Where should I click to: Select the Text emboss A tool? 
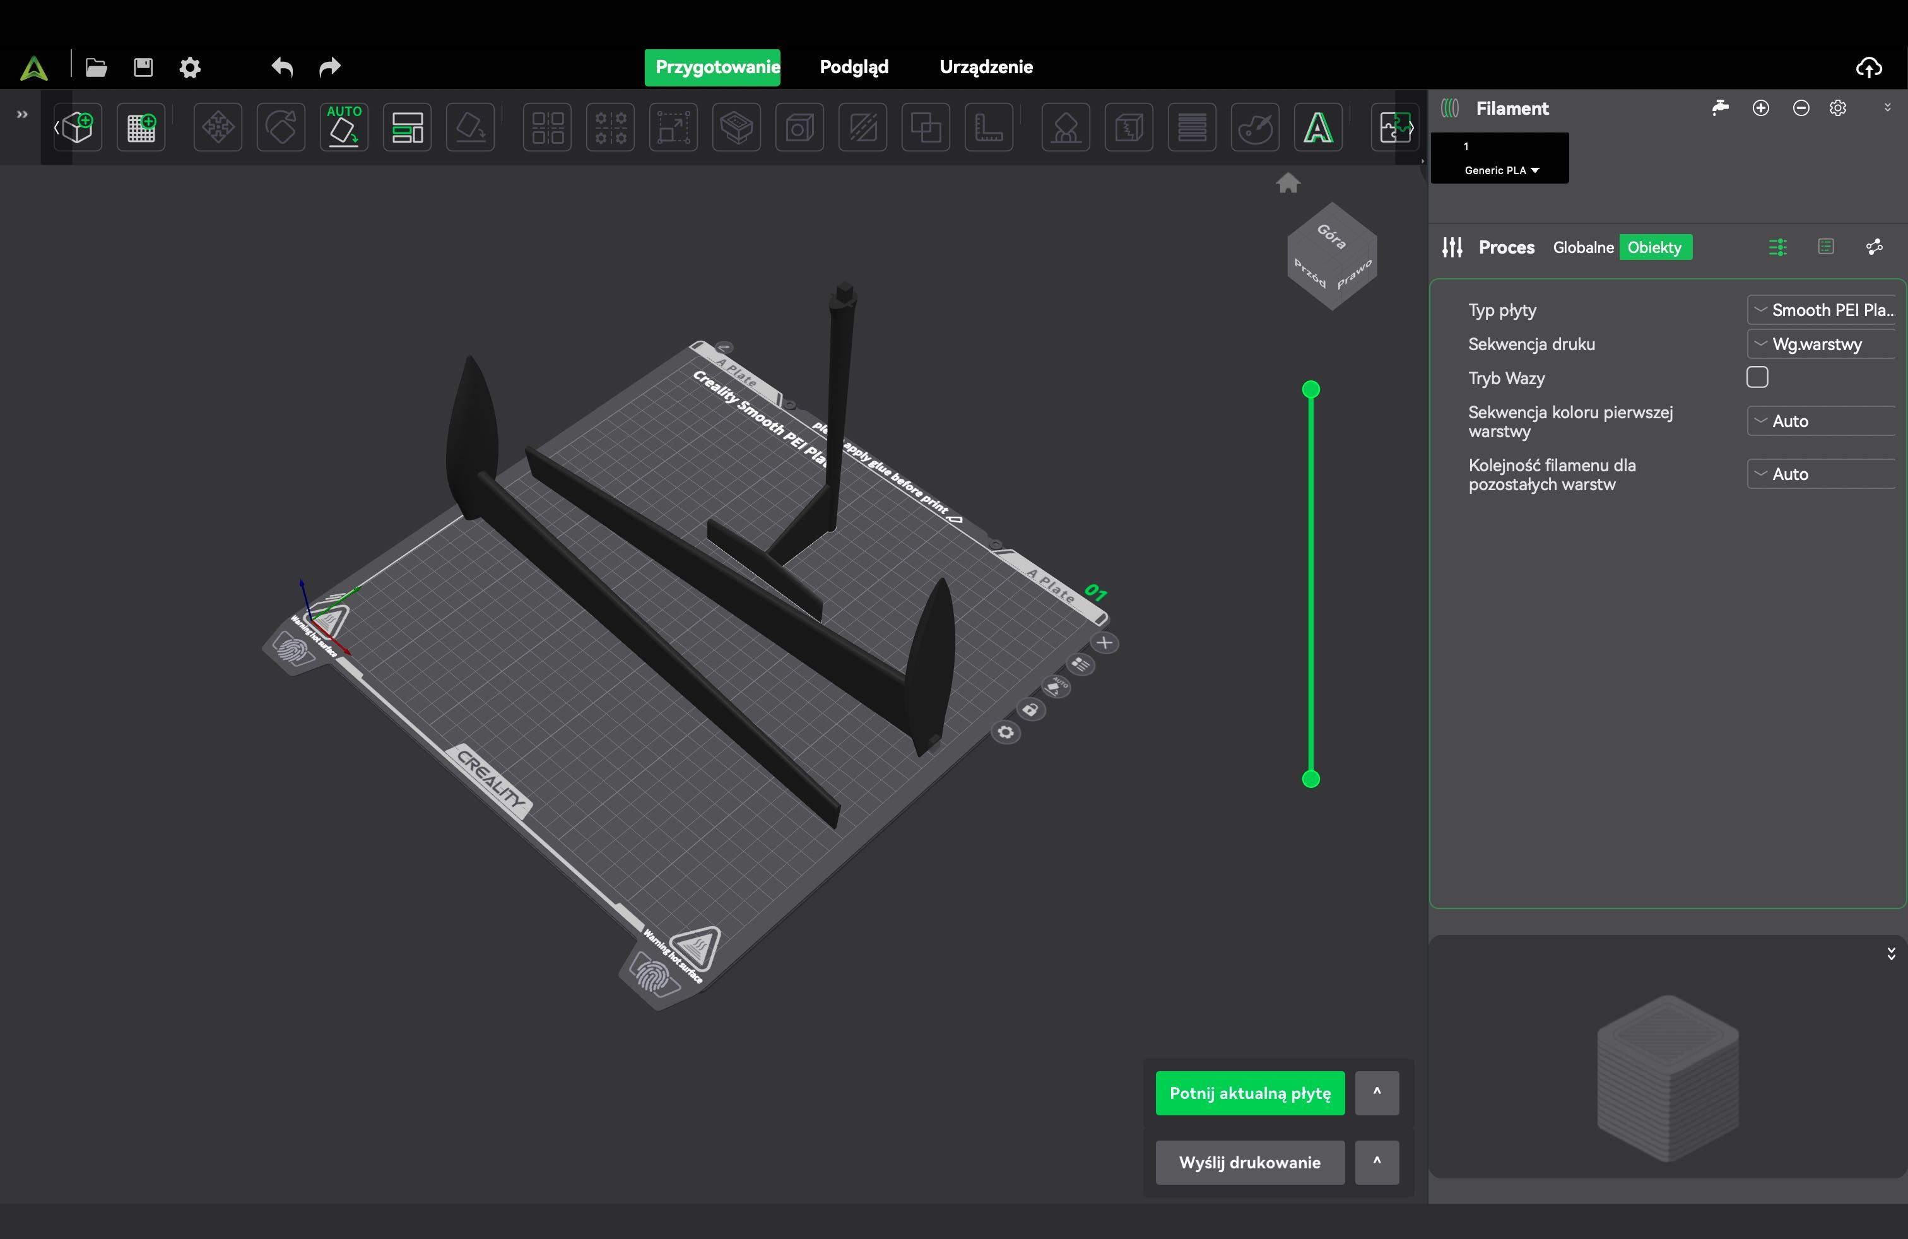tap(1319, 127)
